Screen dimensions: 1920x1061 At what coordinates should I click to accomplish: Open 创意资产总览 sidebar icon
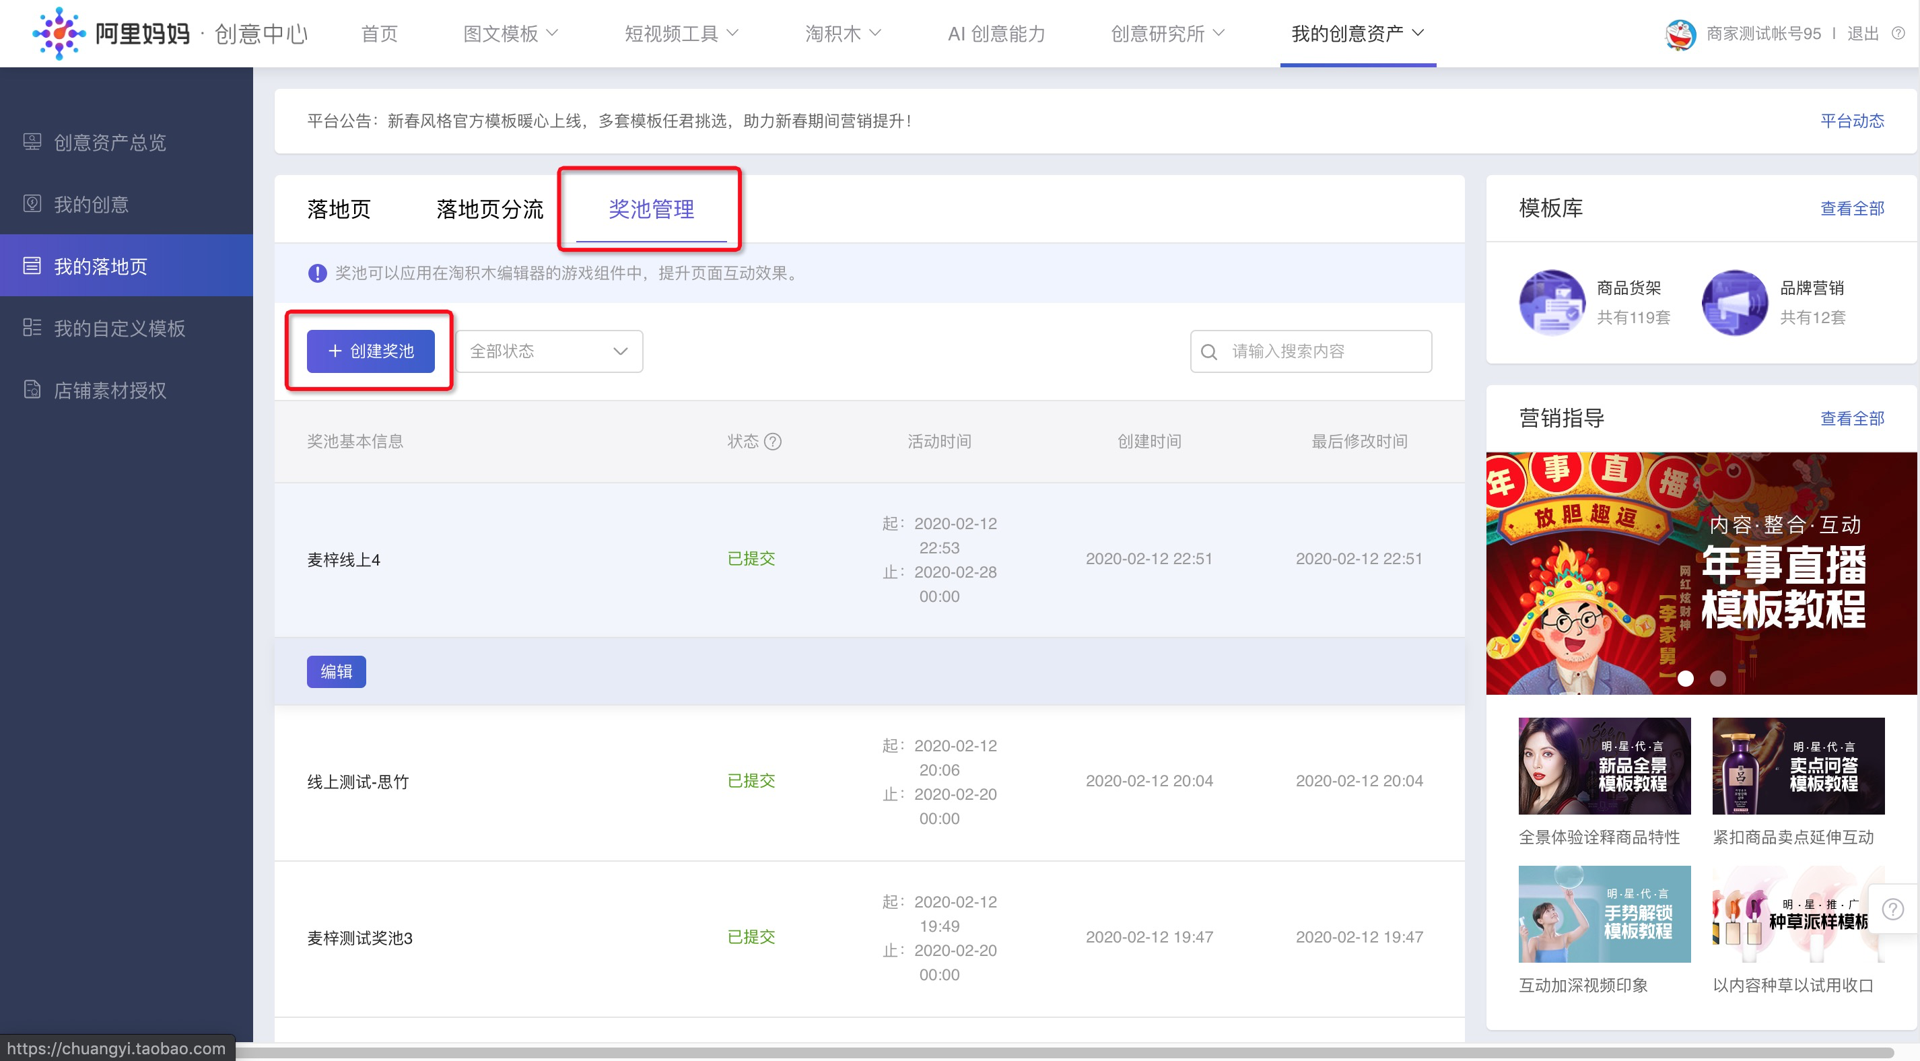[32, 141]
